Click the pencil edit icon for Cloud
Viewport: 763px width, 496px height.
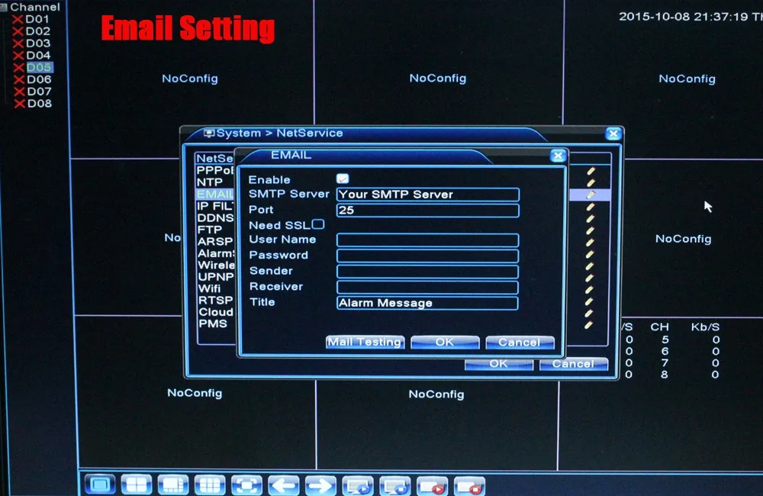(x=589, y=313)
